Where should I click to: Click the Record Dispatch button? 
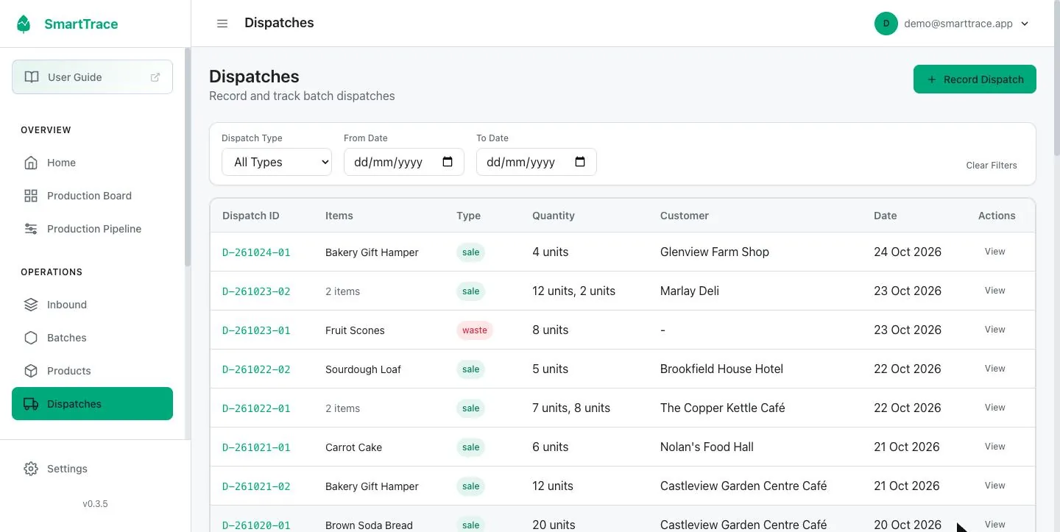pos(975,79)
